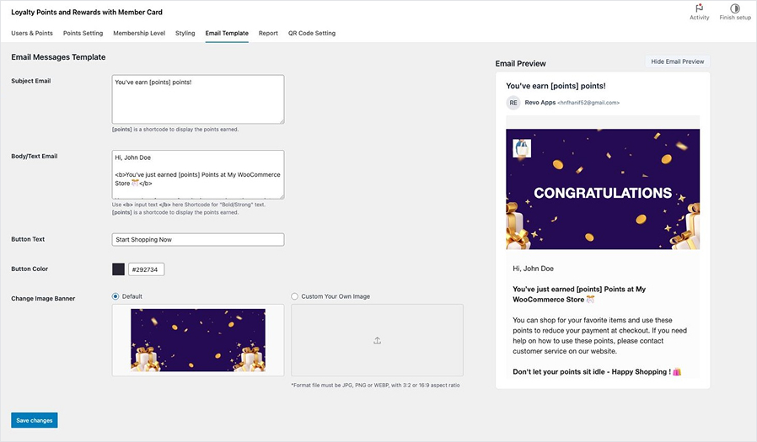757x442 pixels.
Task: Click the preview subject 'You've earn [points] points!'
Action: coord(556,86)
